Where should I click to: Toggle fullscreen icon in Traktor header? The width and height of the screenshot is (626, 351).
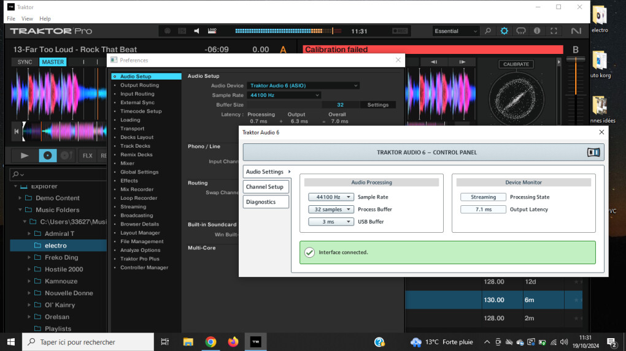click(x=554, y=31)
